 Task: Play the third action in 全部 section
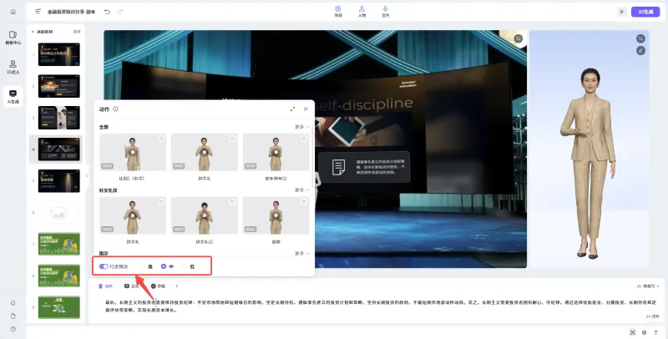pos(276,152)
